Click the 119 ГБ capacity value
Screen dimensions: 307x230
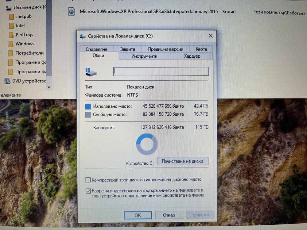pyautogui.click(x=202, y=127)
